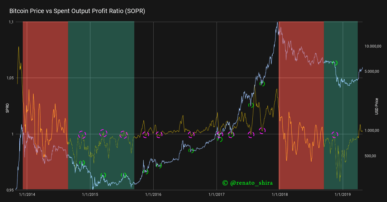Viewport: 387px width, 202px height.
Task: Open the @renato_shira watermark link
Action: [x=248, y=183]
